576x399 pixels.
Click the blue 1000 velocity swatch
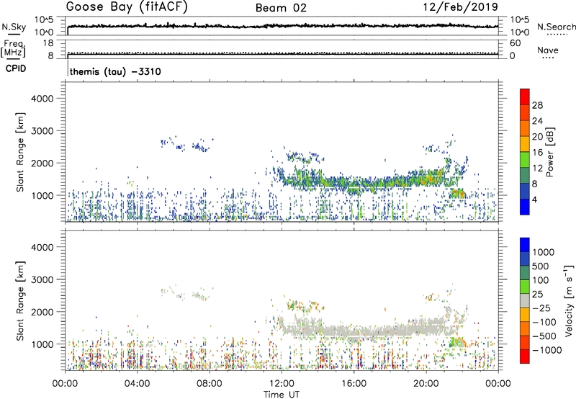(x=525, y=245)
